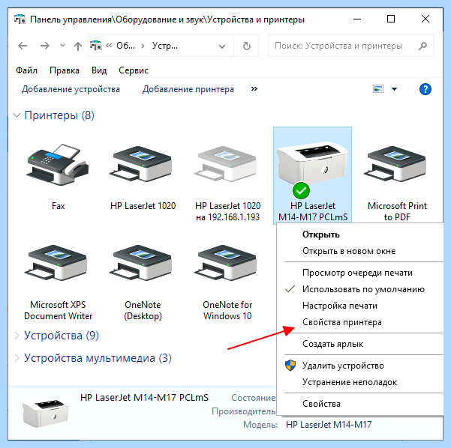Open the view options dropdown arrow

(x=394, y=89)
